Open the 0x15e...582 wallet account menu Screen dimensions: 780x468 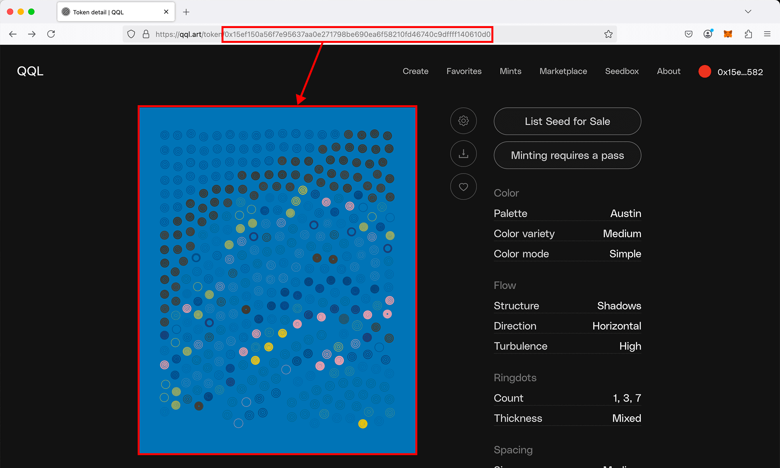740,72
